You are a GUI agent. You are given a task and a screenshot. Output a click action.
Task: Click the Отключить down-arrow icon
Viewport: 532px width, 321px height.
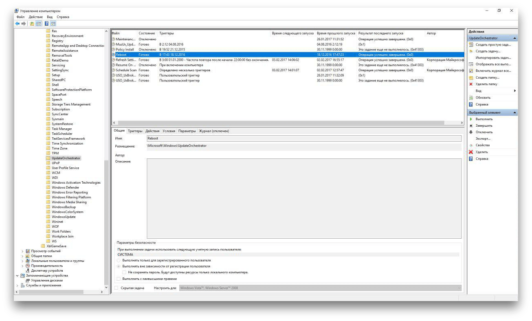(471, 132)
